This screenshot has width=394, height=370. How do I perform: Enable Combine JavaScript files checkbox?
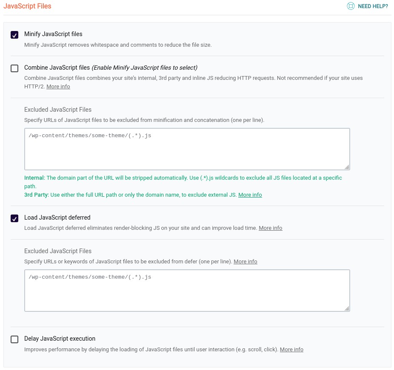14,68
